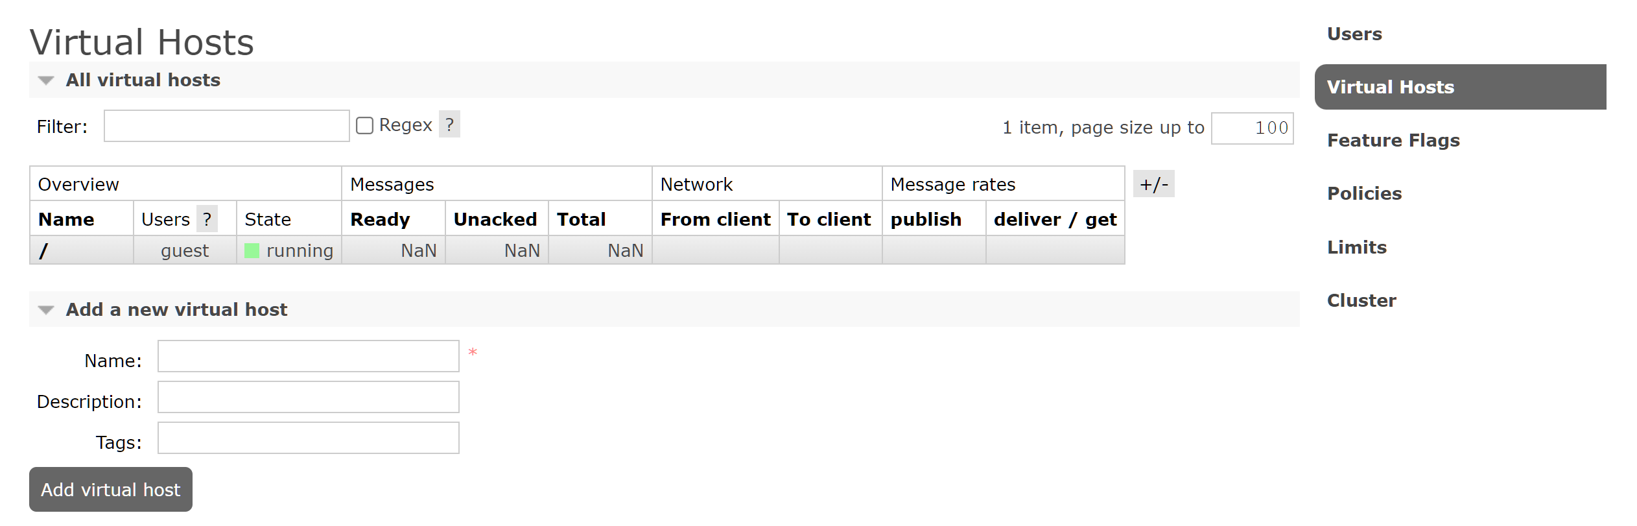This screenshot has height=526, width=1637.
Task: Click the page size field showing 100
Action: tap(1253, 128)
